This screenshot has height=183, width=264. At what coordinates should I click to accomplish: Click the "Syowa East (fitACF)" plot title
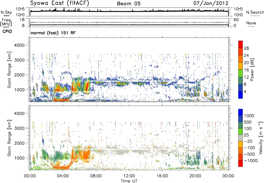click(59, 3)
